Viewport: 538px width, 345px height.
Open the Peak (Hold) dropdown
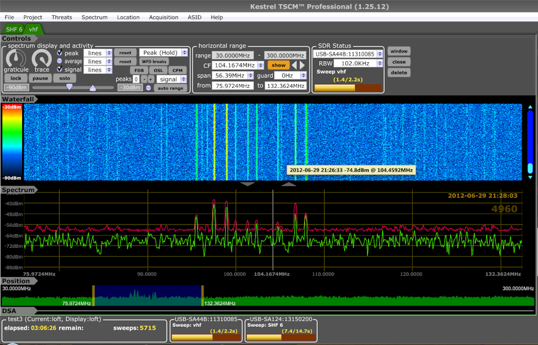[162, 53]
